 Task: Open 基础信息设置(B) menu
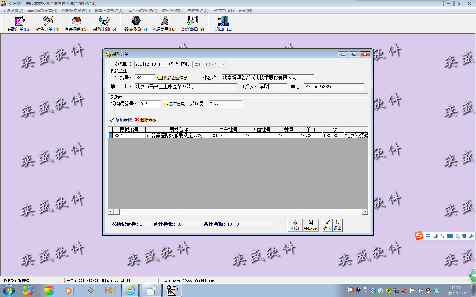coord(43,11)
